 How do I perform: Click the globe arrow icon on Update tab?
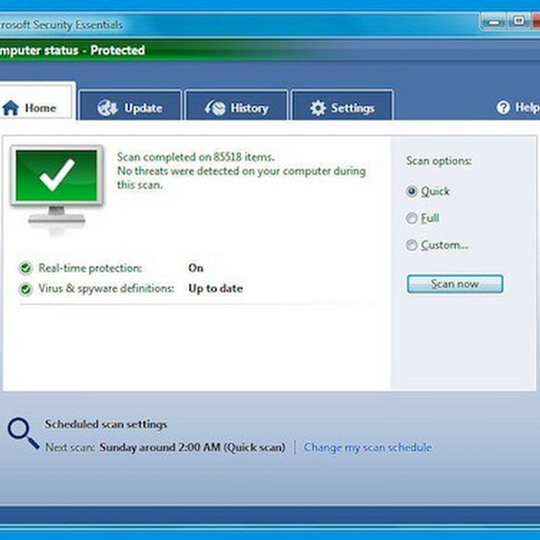[x=107, y=108]
